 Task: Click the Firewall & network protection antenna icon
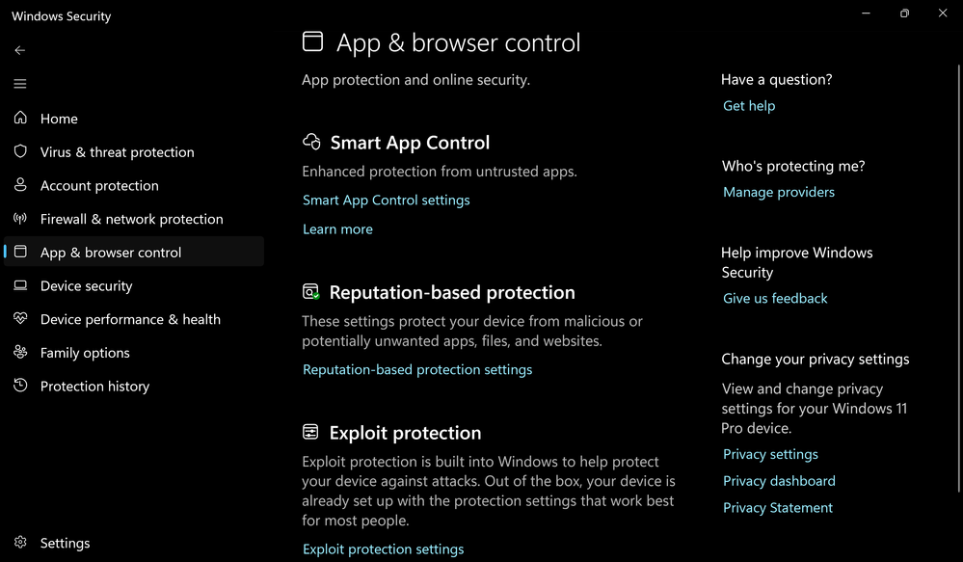[x=20, y=219]
